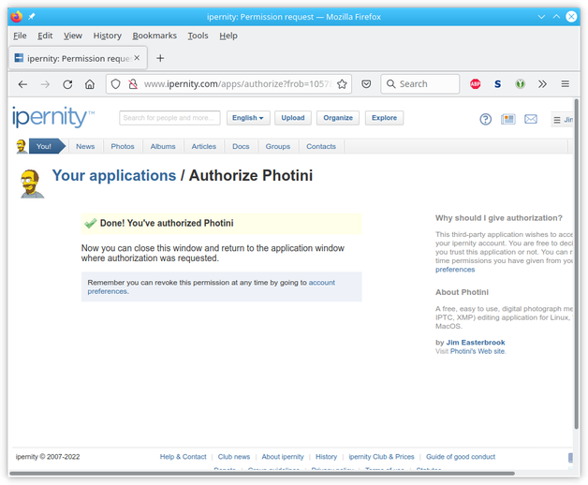Open the History menu

point(108,36)
